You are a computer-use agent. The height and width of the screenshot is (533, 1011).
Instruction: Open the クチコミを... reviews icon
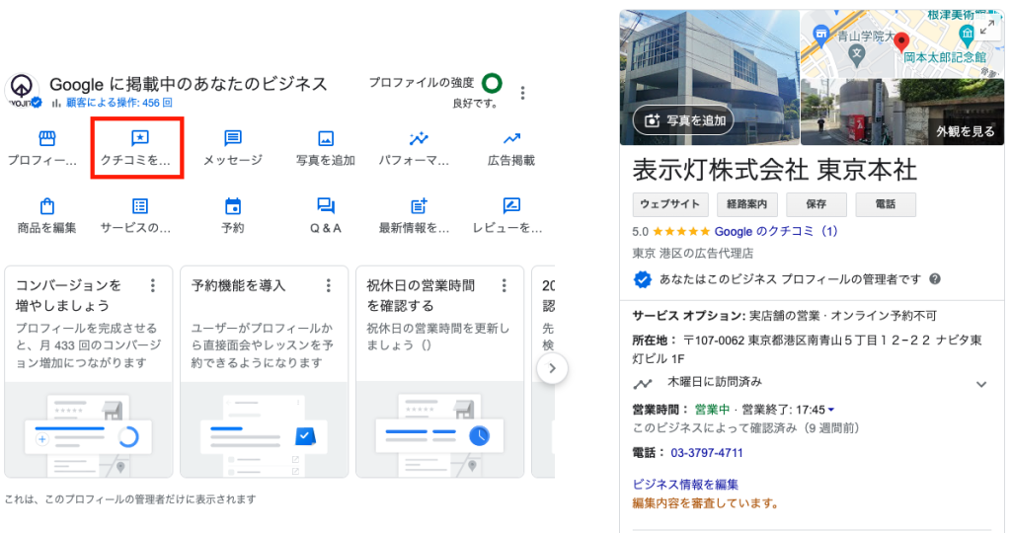[139, 138]
